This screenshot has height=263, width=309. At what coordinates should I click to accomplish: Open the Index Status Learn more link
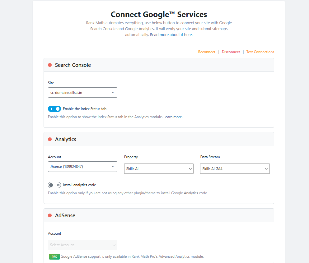tap(173, 117)
